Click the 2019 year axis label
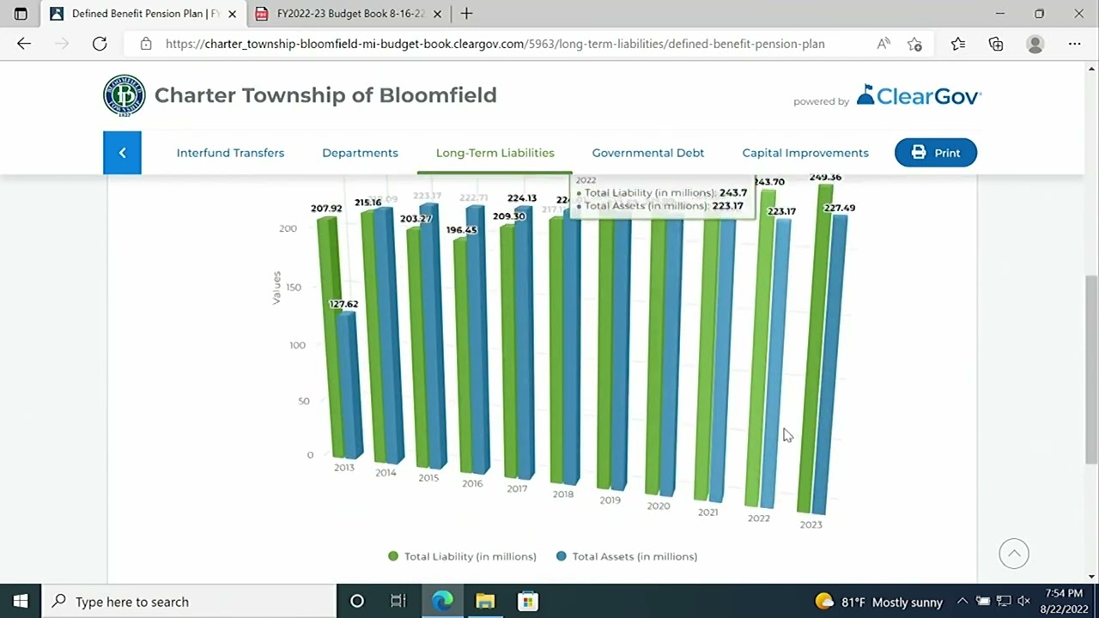The height and width of the screenshot is (618, 1099). pos(610,500)
